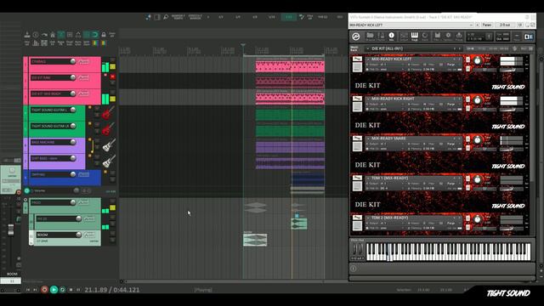Viewport: 544px width, 306px height.
Task: Click the BOOM audio item in timeline
Action: (255, 240)
